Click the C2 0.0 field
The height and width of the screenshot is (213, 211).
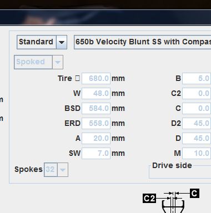197,93
